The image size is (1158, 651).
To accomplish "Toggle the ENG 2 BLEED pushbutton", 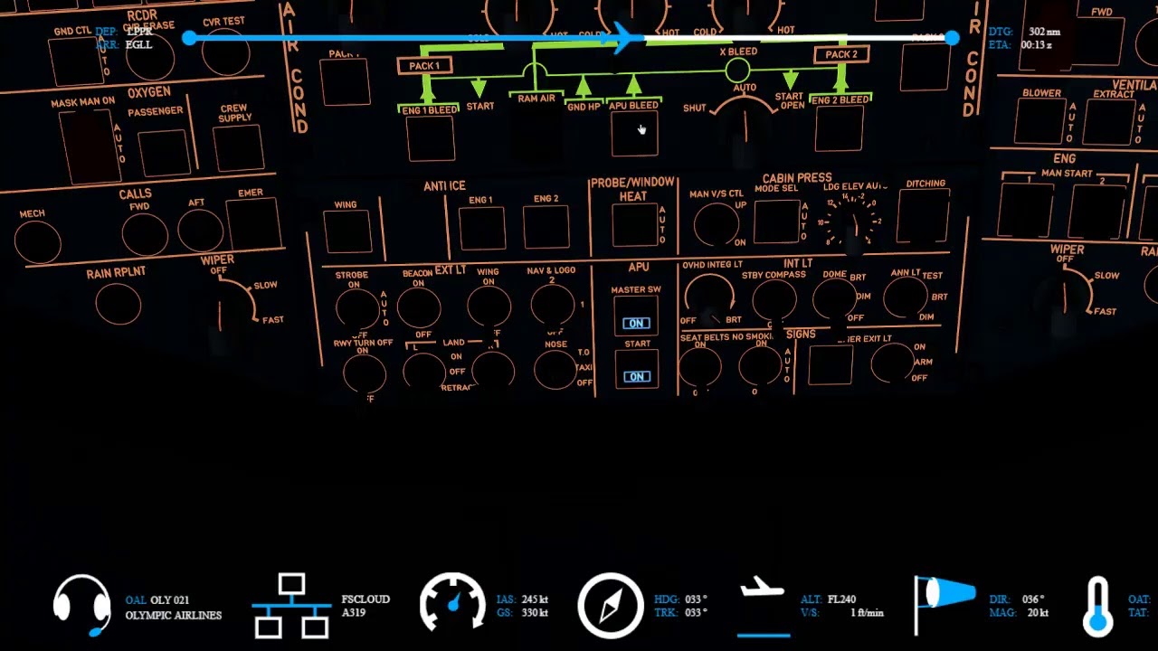I will pos(839,129).
